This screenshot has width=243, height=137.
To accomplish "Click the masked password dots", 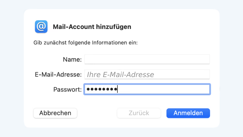I will (102, 89).
